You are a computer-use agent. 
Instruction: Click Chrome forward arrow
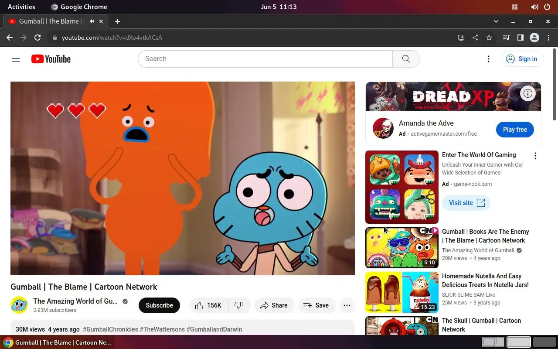(24, 38)
